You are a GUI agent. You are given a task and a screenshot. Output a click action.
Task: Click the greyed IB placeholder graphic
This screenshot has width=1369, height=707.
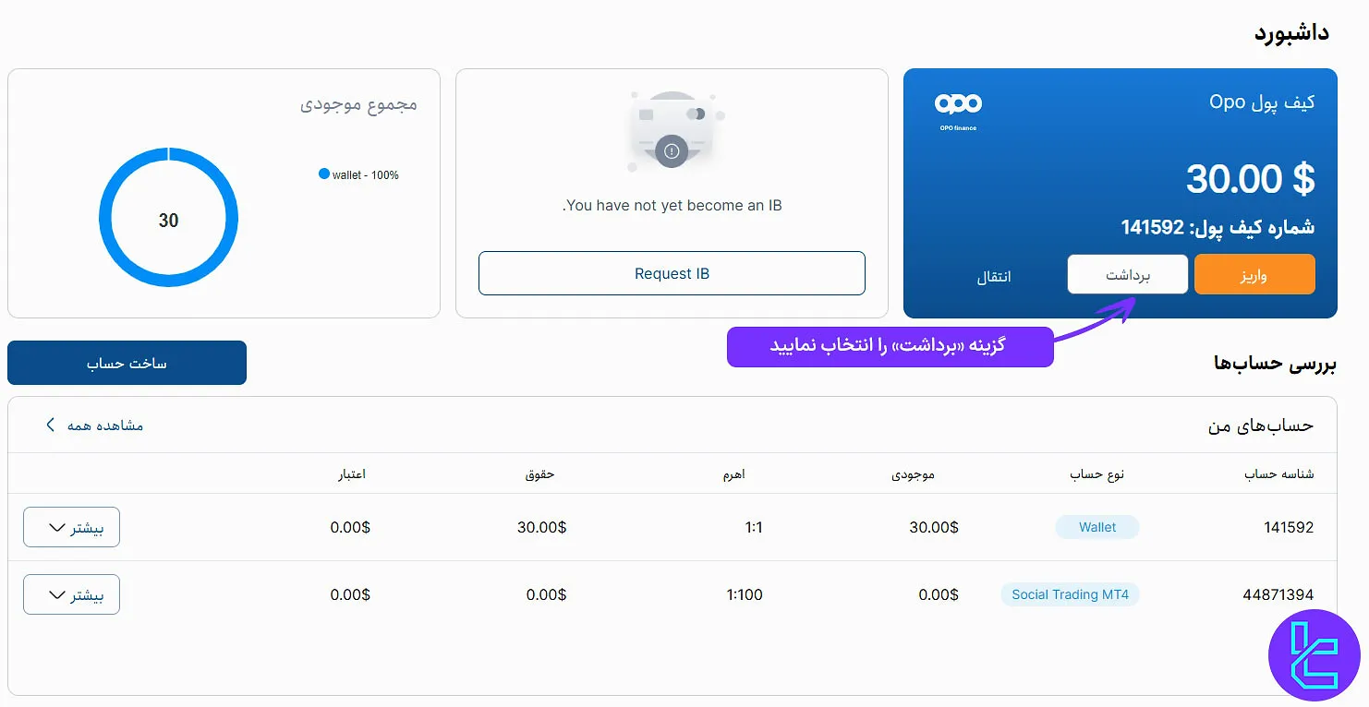[x=672, y=129]
